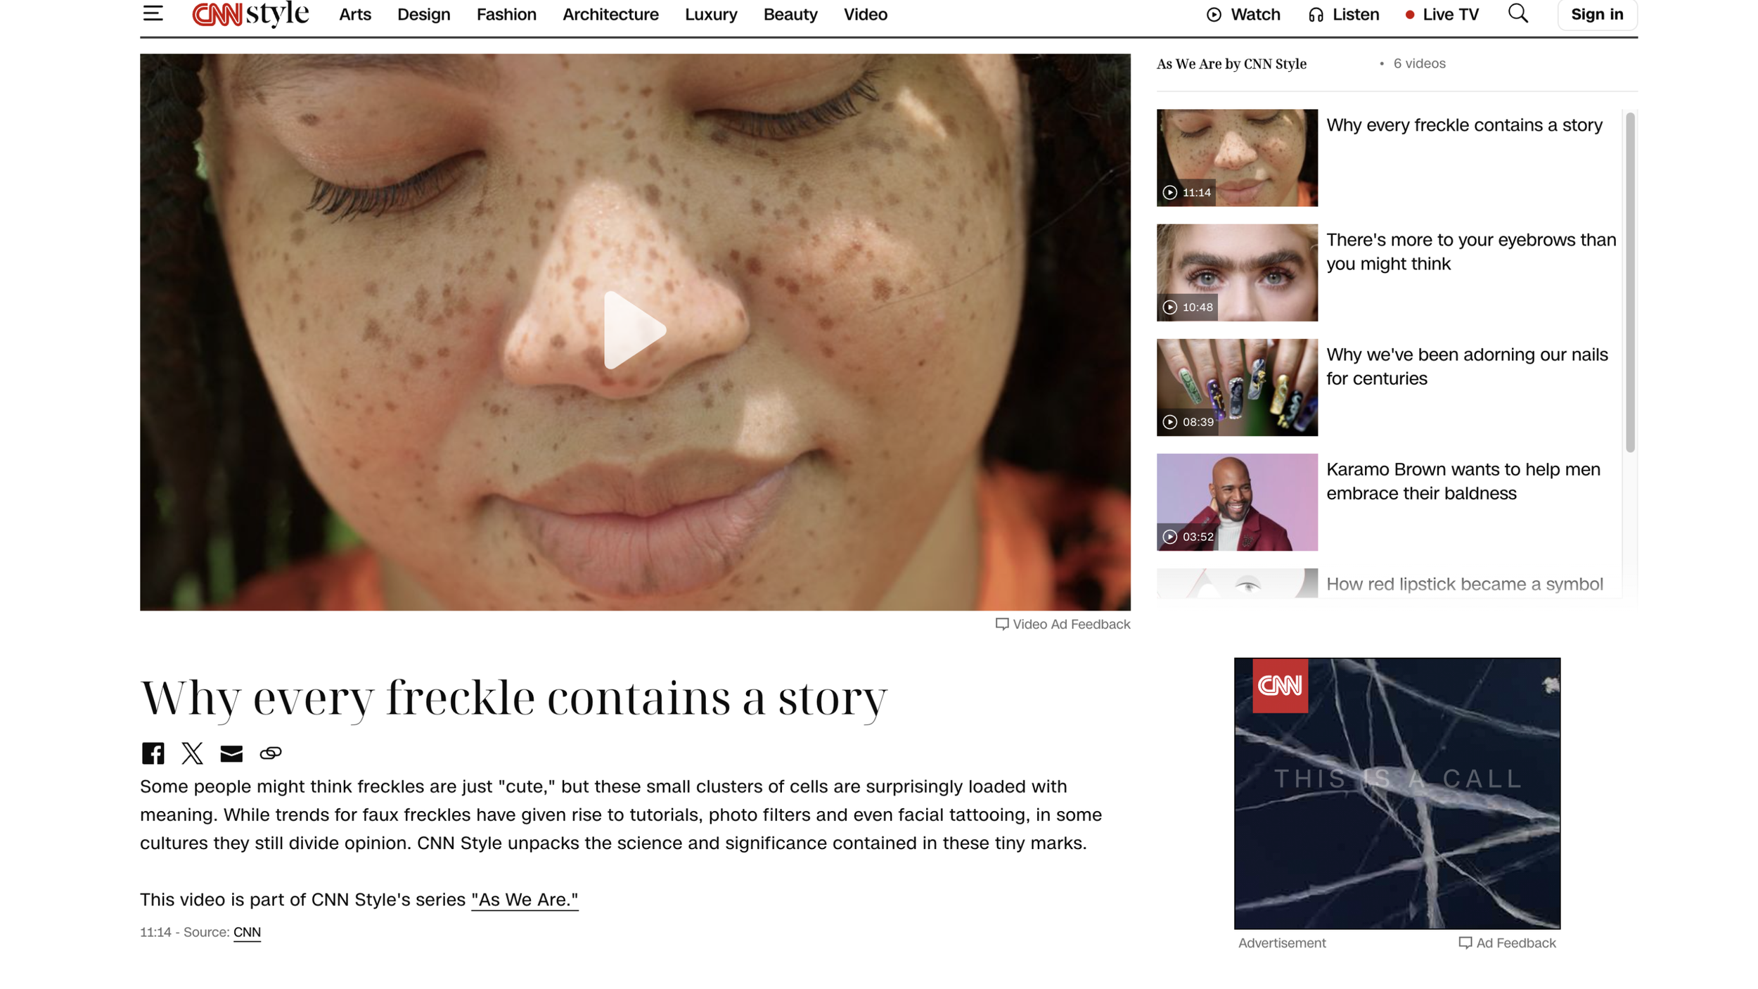Select the eyebrows video thumbnail
The width and height of the screenshot is (1758, 989).
pos(1237,272)
